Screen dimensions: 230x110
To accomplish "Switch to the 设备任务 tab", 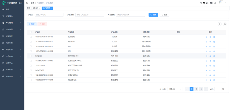I will (35, 8).
